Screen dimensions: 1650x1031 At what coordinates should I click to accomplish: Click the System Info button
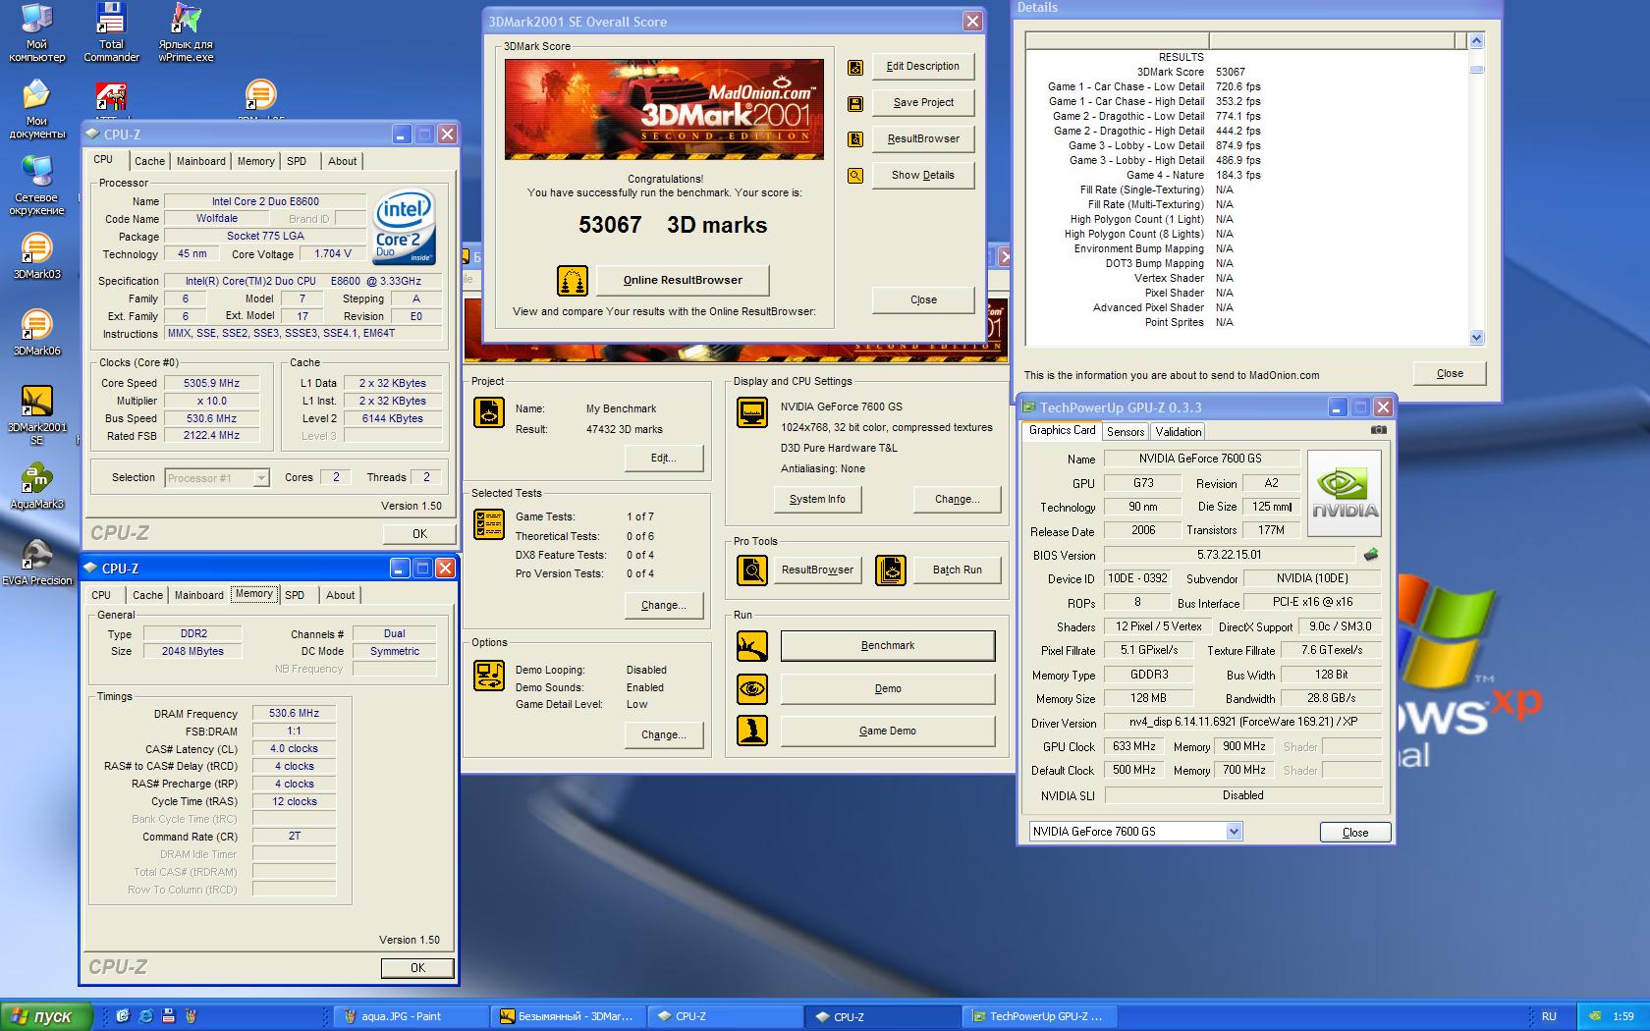(x=817, y=500)
